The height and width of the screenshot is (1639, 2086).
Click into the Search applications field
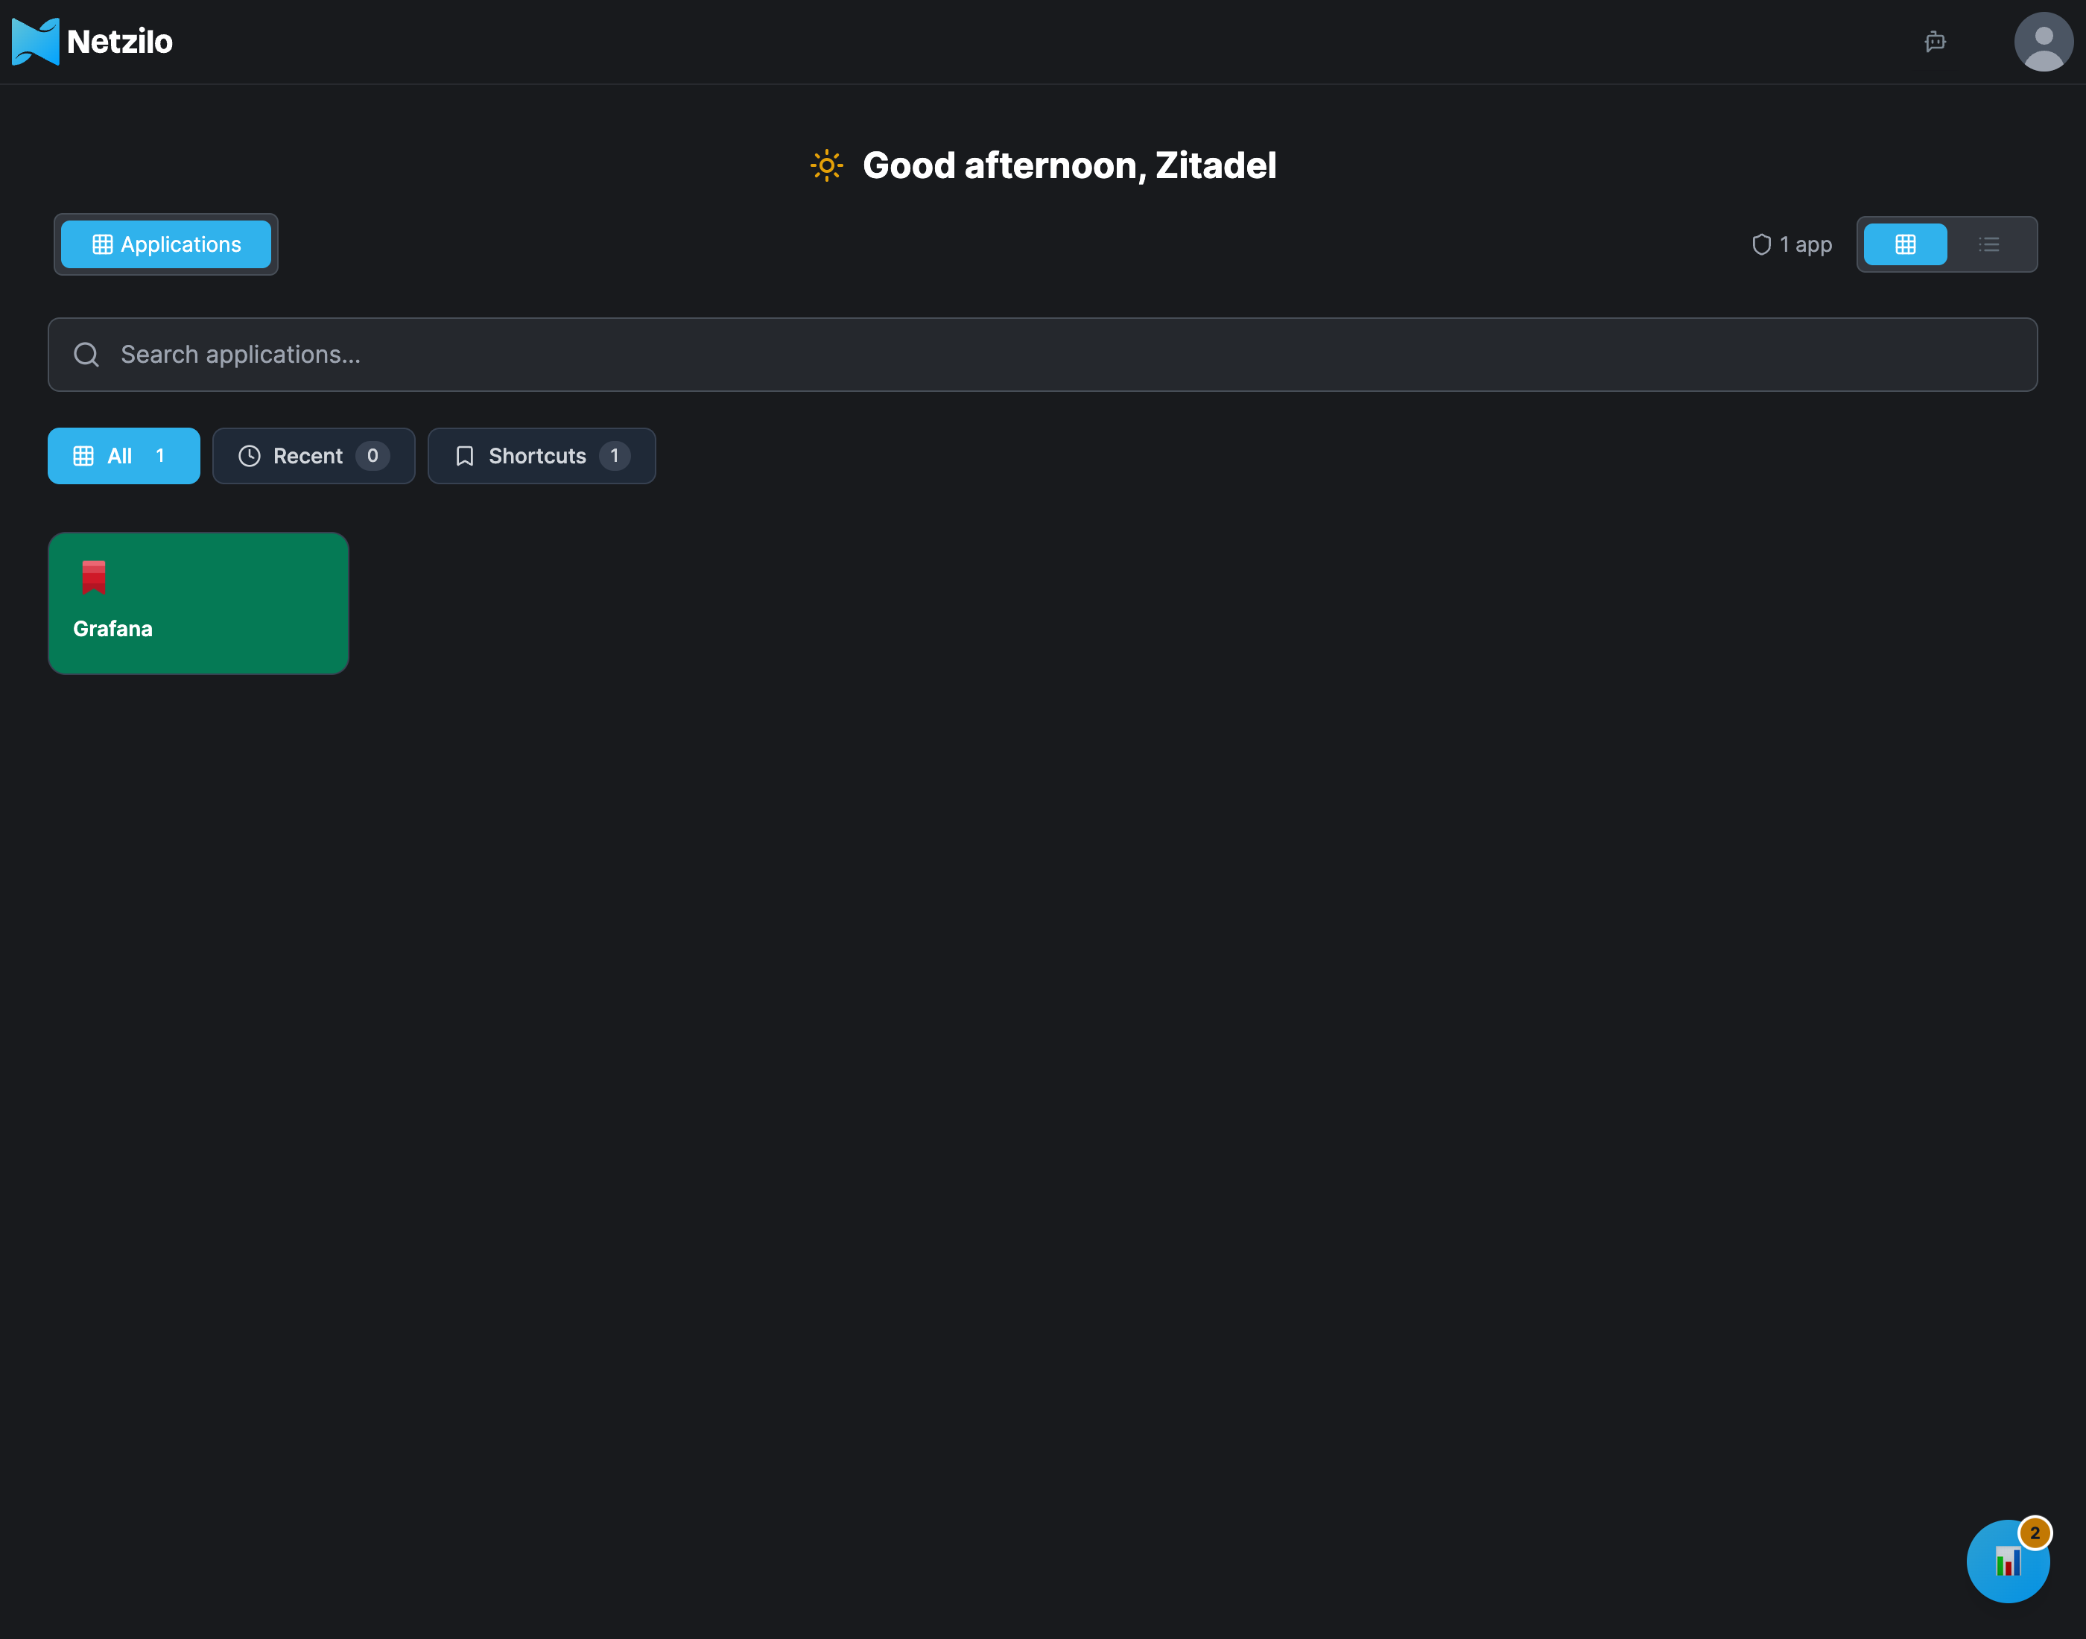click(1043, 355)
